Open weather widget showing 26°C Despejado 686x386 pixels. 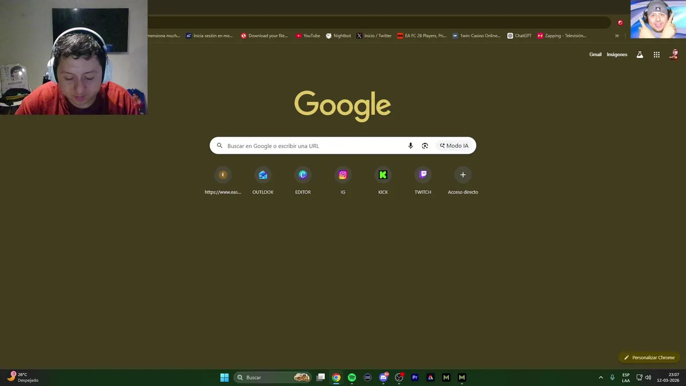pyautogui.click(x=23, y=377)
